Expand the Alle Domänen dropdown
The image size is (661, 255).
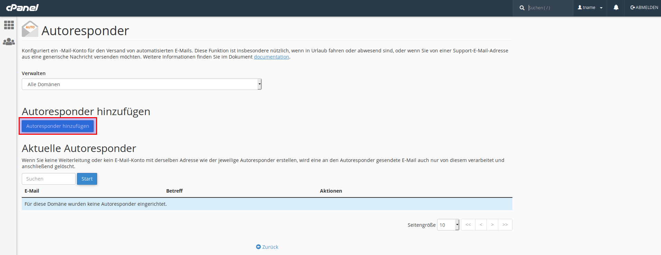pos(142,84)
